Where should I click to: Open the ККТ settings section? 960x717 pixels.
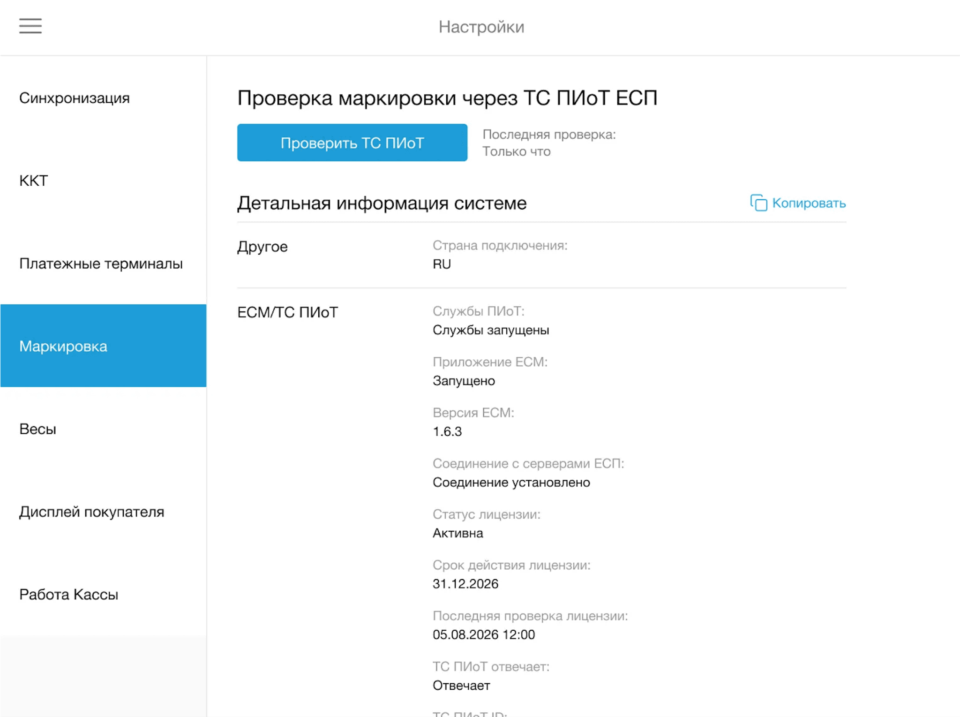103,181
